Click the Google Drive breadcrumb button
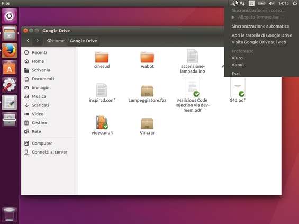The width and height of the screenshot is (299, 224). [x=83, y=41]
